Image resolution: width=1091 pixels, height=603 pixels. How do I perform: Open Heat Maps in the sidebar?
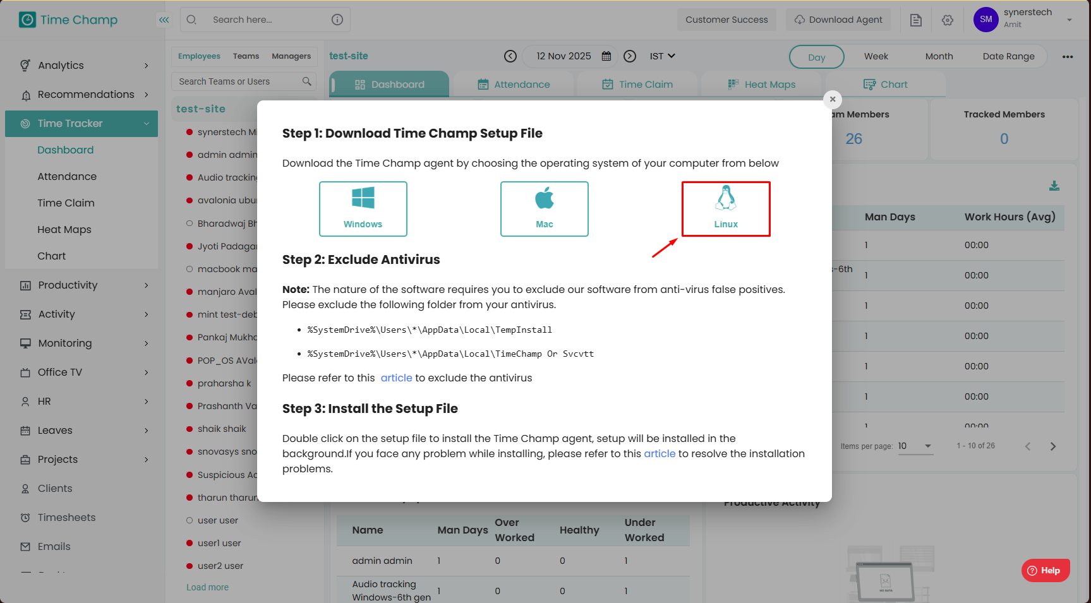click(x=64, y=229)
